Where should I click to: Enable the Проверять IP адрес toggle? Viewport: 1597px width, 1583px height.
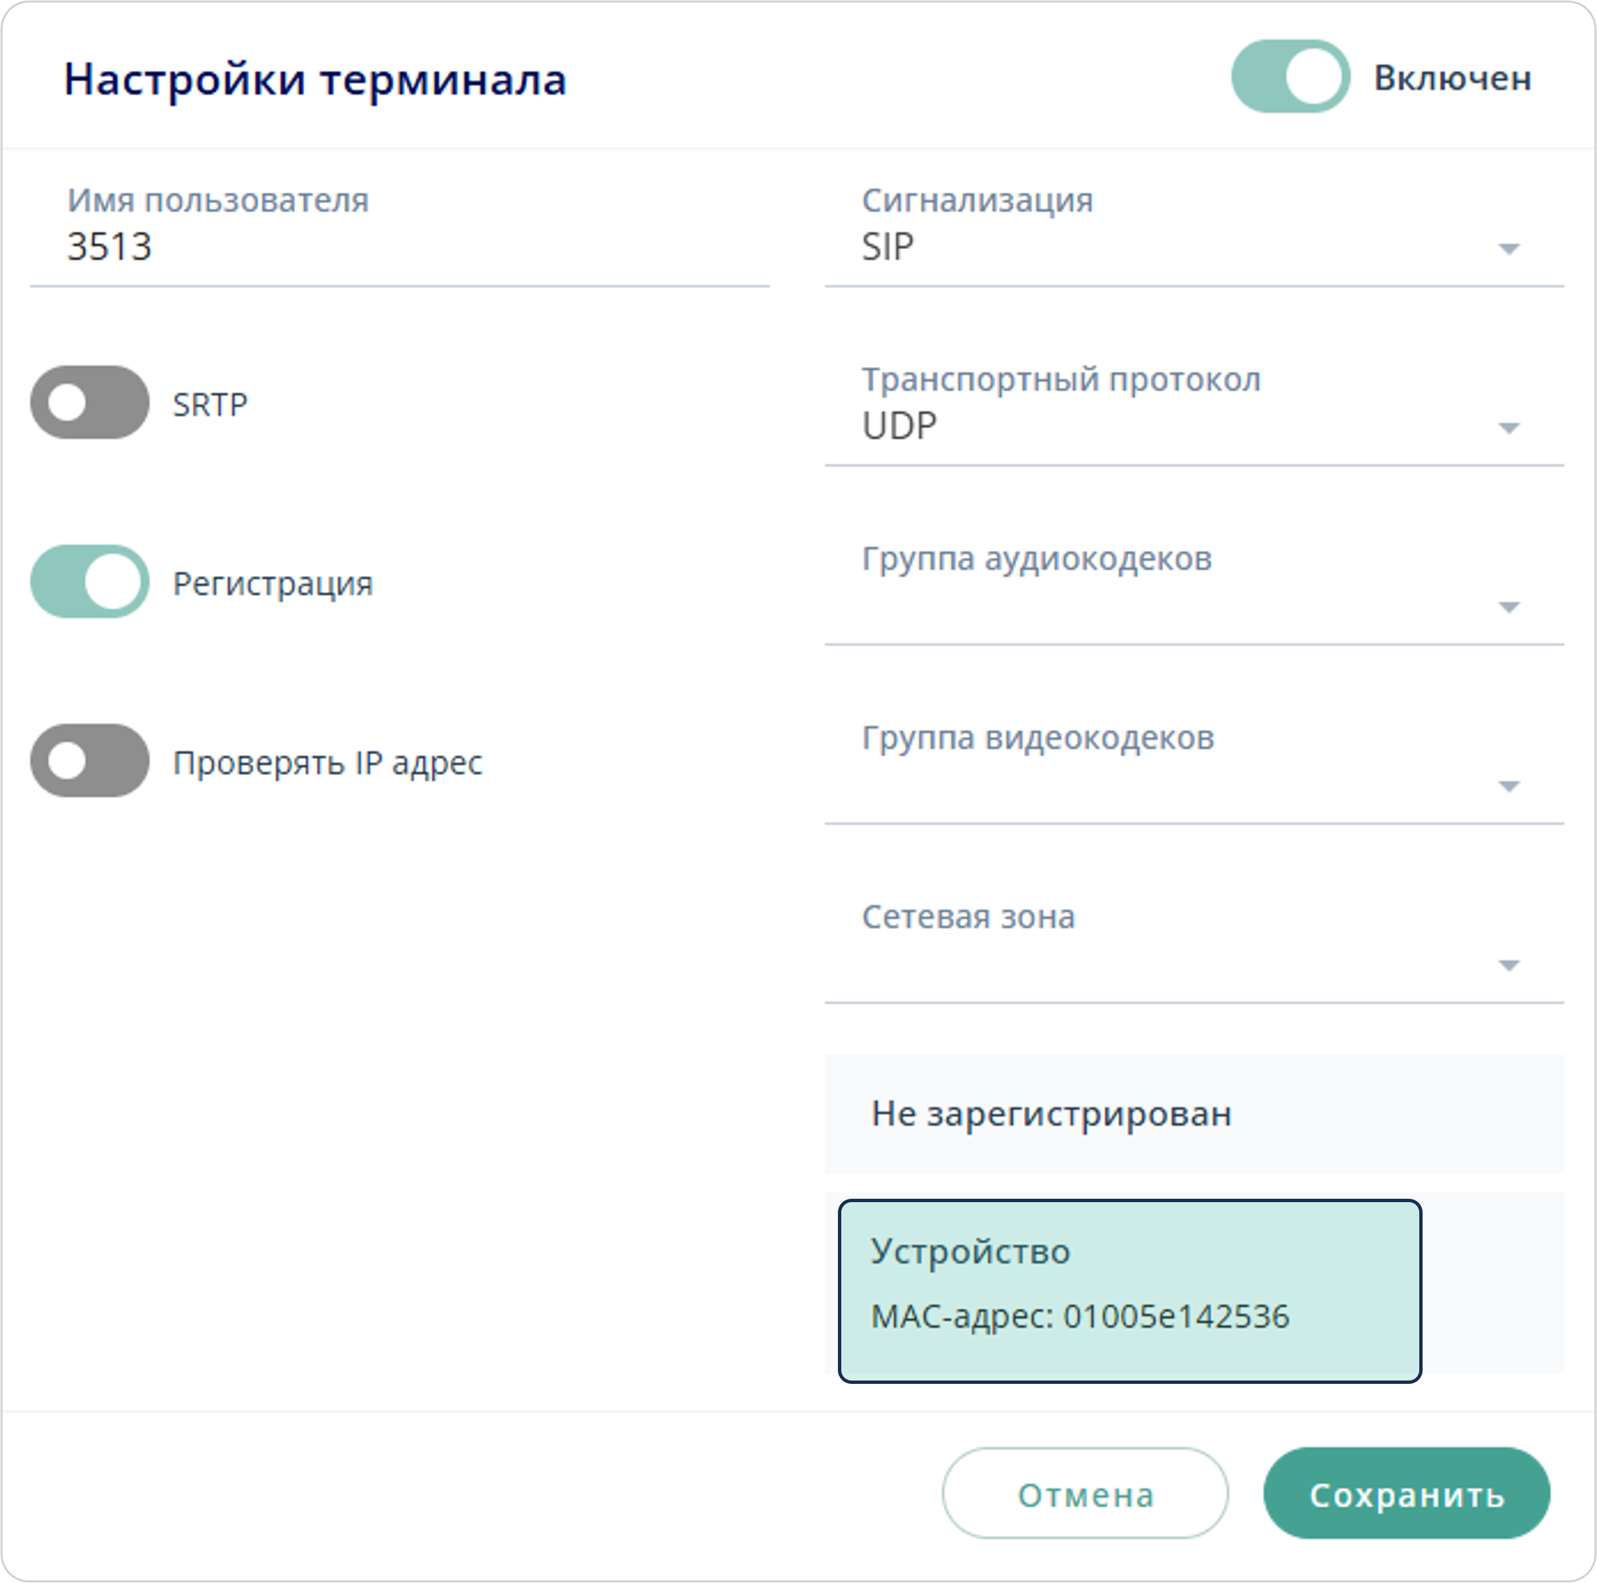tap(91, 761)
